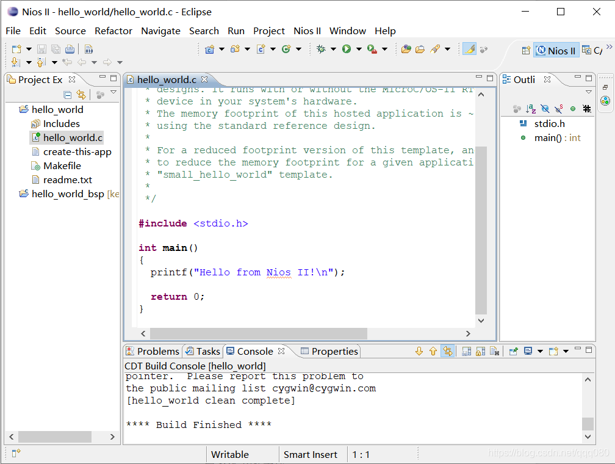Click the editor horizontal scrollbar thumb
The height and width of the screenshot is (464, 615).
tap(259, 334)
